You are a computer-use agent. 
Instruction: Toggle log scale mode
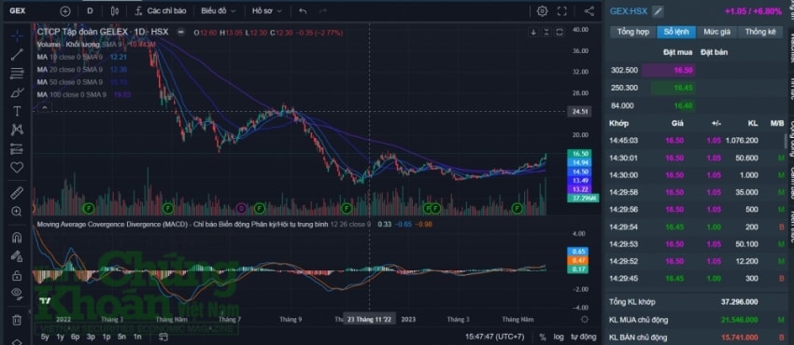[x=558, y=337]
